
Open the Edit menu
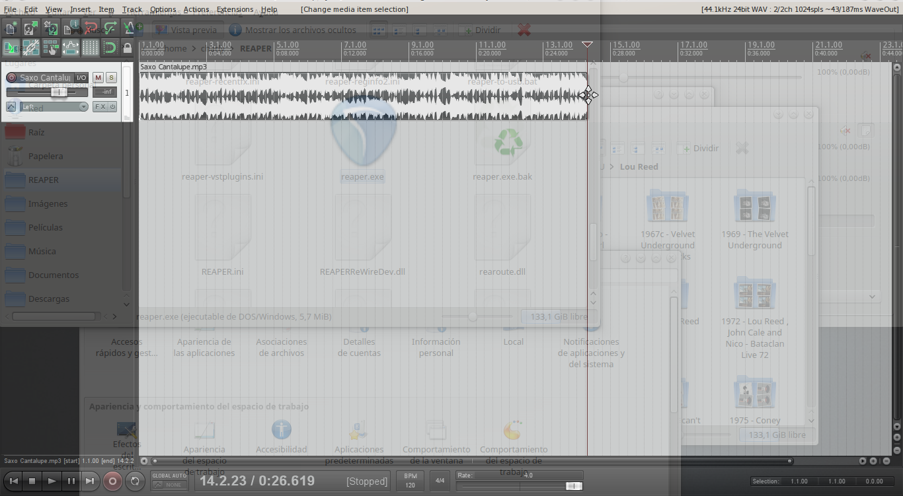[31, 9]
